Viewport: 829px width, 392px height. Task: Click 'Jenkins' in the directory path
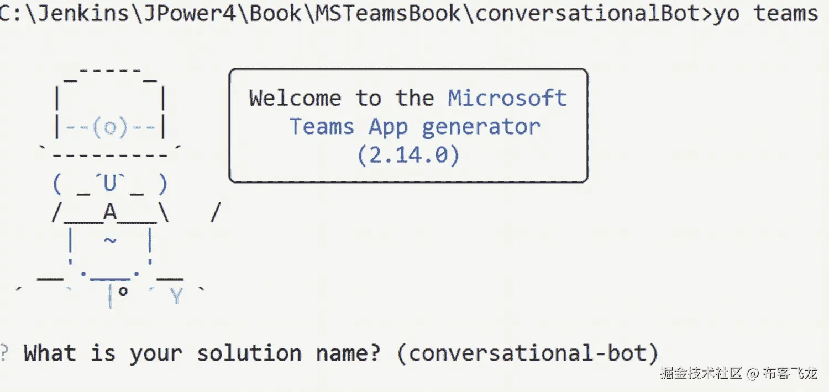(67, 14)
